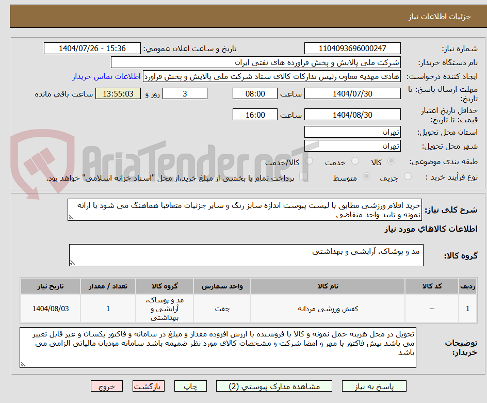
Task: Select جزیي purchase process type
Action: [x=407, y=177]
